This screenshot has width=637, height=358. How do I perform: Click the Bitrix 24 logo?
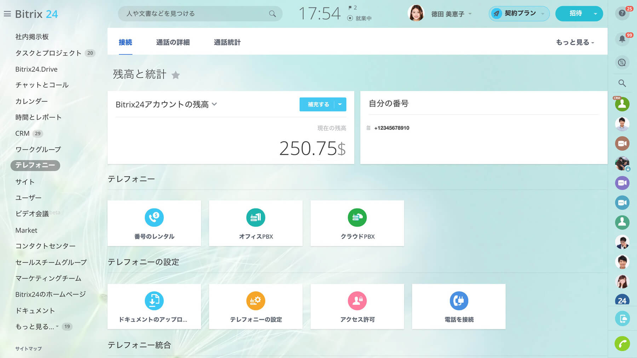(x=36, y=14)
